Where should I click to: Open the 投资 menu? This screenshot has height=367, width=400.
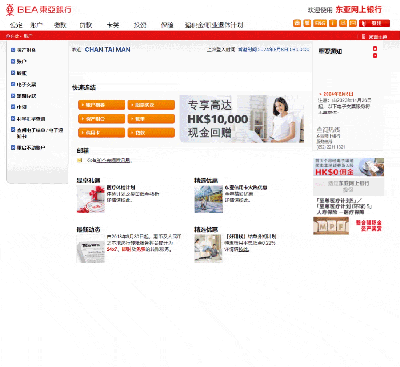(x=140, y=25)
